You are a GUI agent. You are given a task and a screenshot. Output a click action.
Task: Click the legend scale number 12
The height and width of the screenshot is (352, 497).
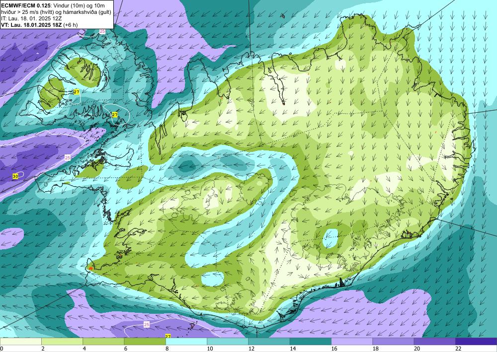pyautogui.click(x=251, y=349)
